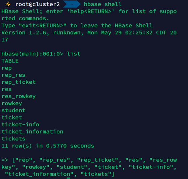188x179 pixels.
Task: Click the 'rowkey' table row
Action: point(12,104)
